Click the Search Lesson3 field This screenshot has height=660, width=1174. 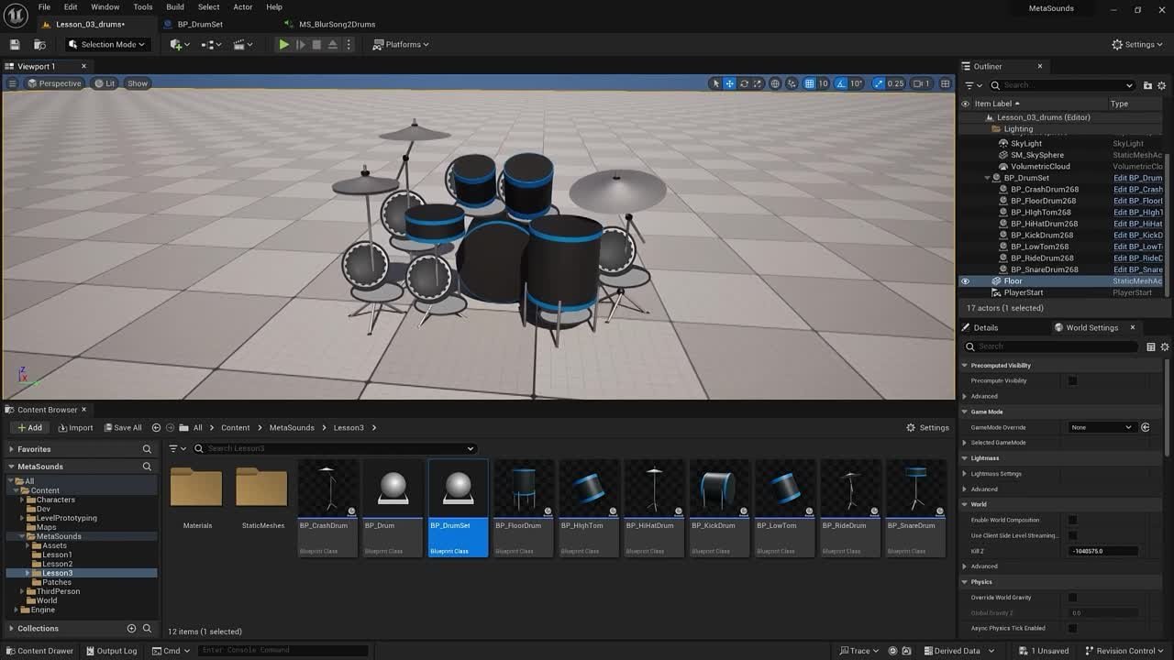(x=335, y=448)
